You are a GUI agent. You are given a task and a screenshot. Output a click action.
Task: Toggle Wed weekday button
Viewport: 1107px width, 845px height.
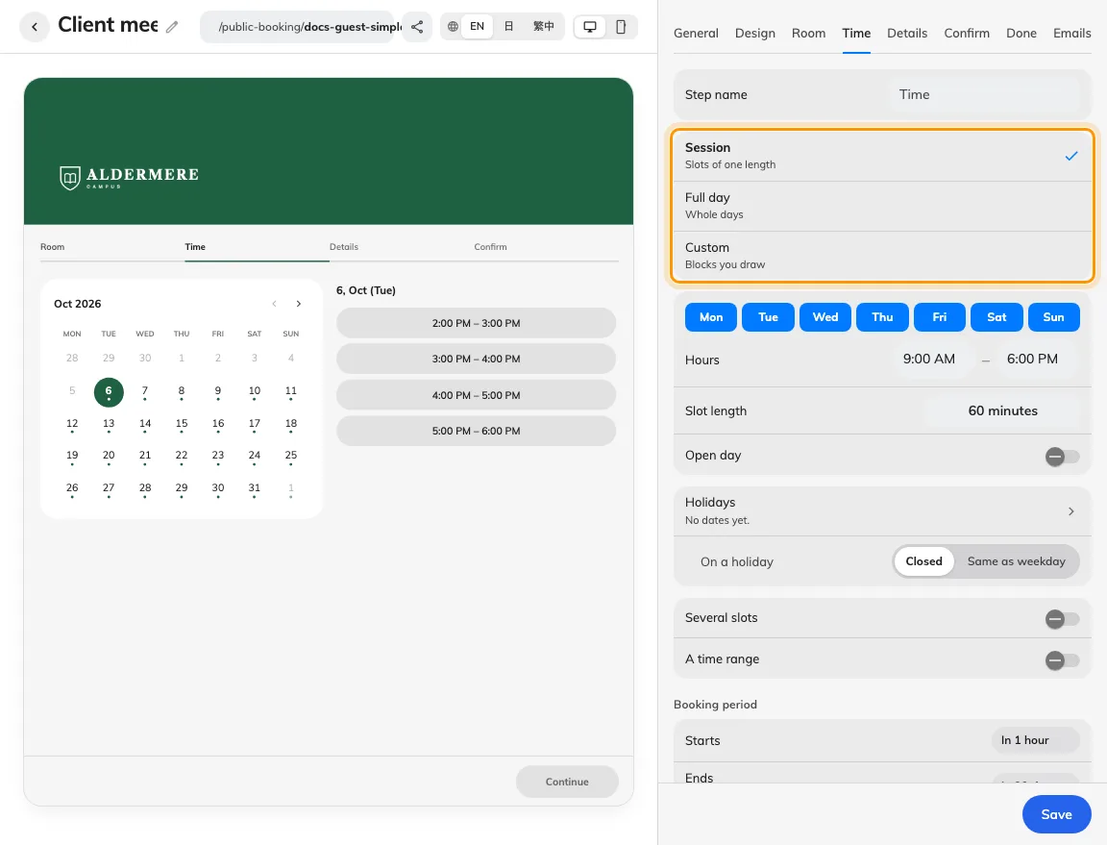[x=825, y=317]
